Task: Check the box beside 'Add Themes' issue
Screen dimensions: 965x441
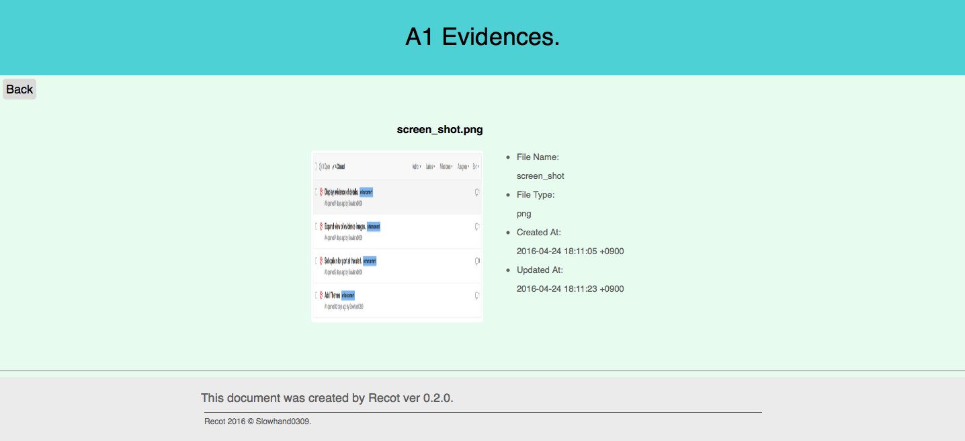Action: [316, 295]
